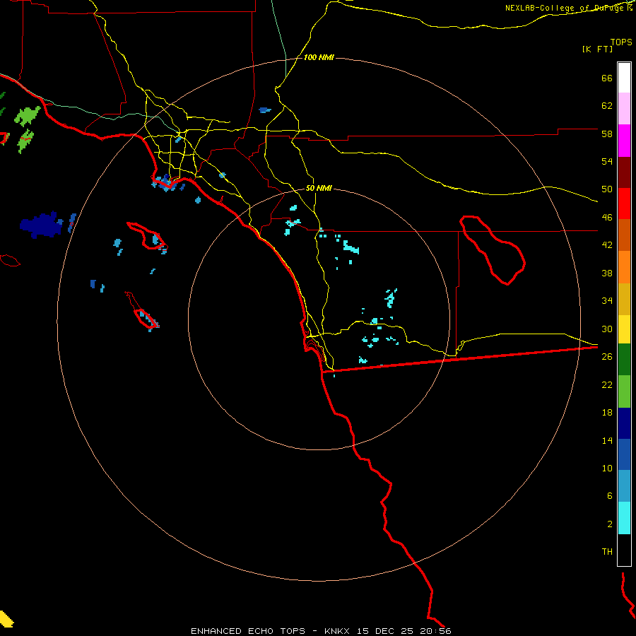
Task: Click the KNKX station identifier
Action: click(338, 631)
